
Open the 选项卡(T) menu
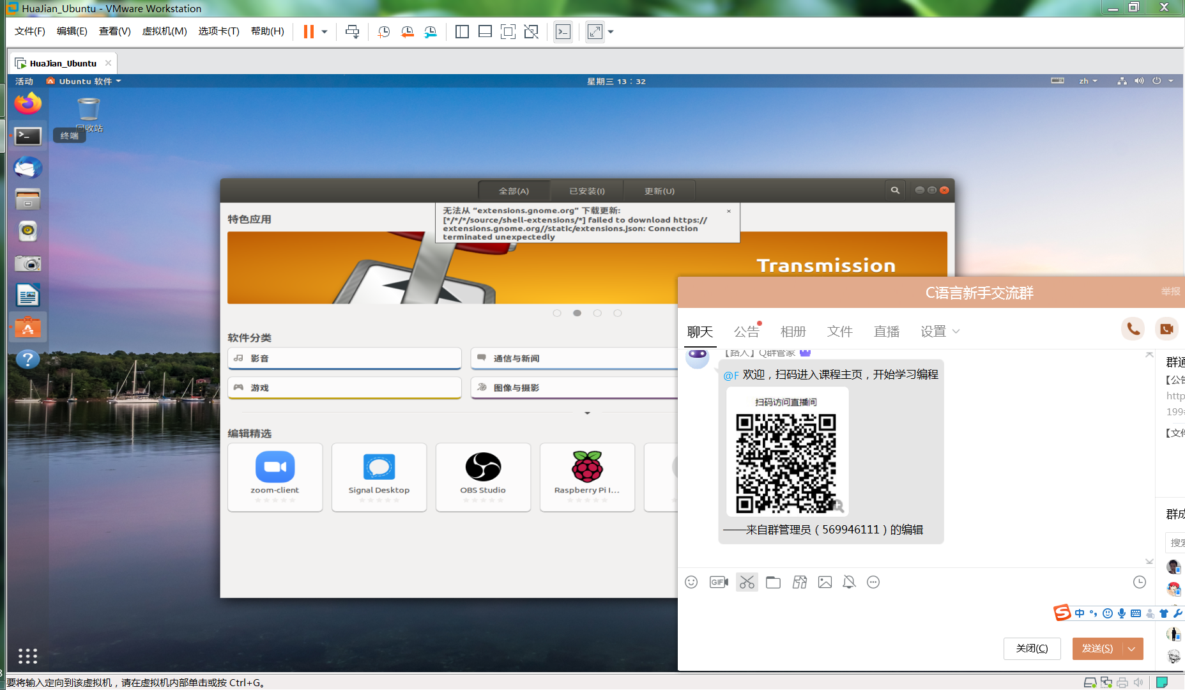[x=219, y=31]
